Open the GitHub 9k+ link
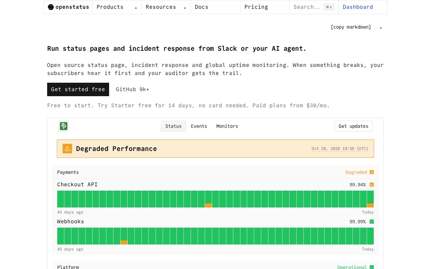 click(133, 89)
